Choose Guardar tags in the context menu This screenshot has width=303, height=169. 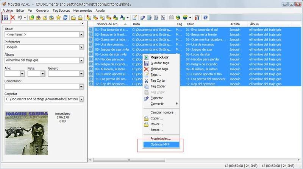click(161, 63)
